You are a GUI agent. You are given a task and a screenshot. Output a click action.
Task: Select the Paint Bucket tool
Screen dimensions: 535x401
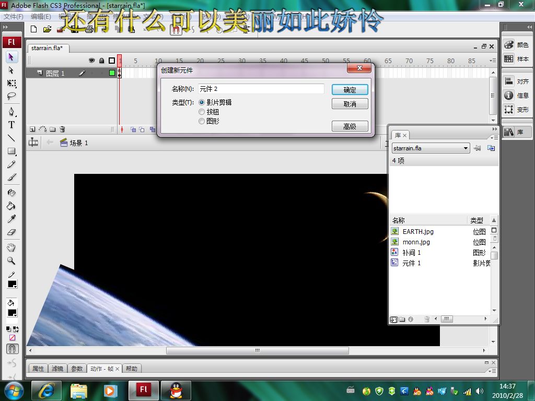[x=11, y=206]
